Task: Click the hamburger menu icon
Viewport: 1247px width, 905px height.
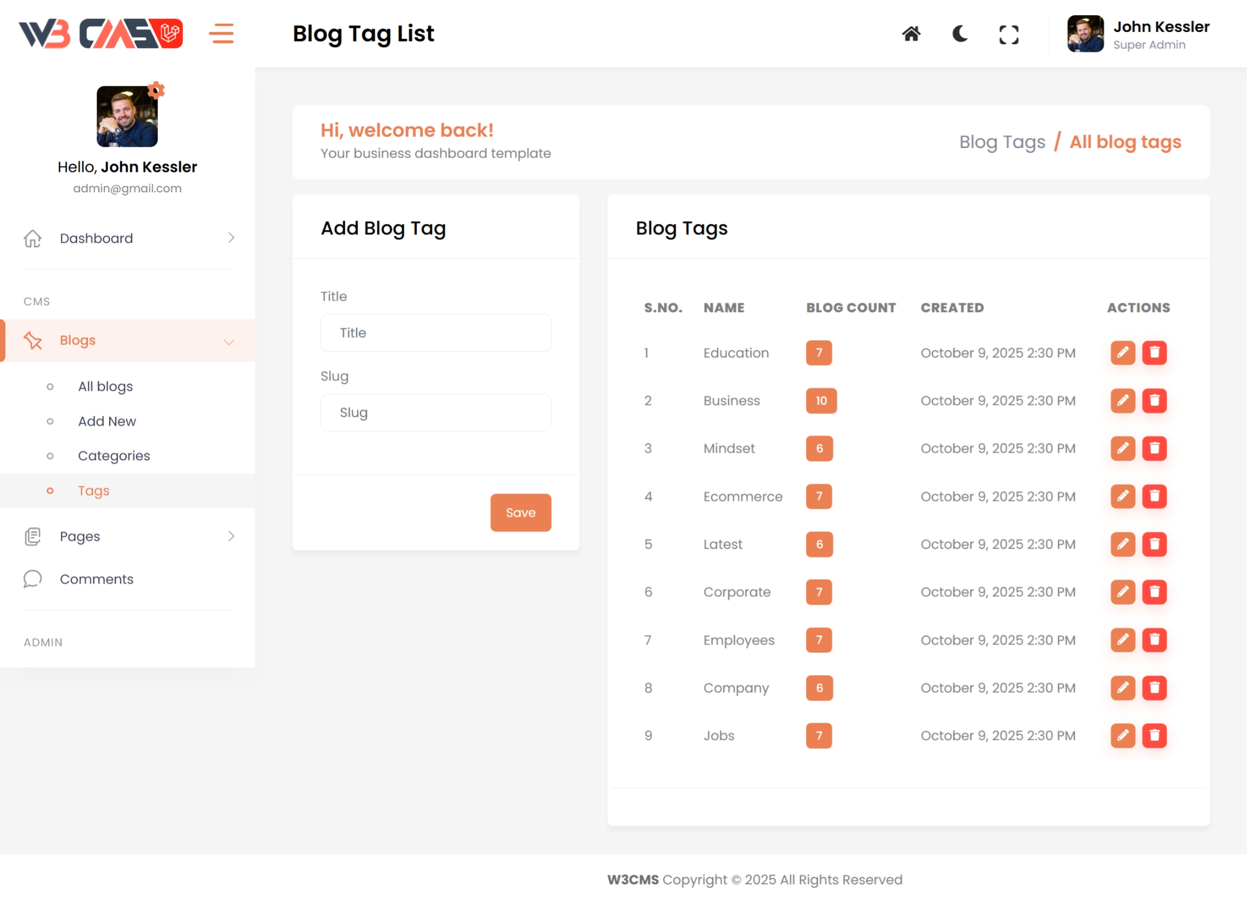Action: click(x=221, y=33)
